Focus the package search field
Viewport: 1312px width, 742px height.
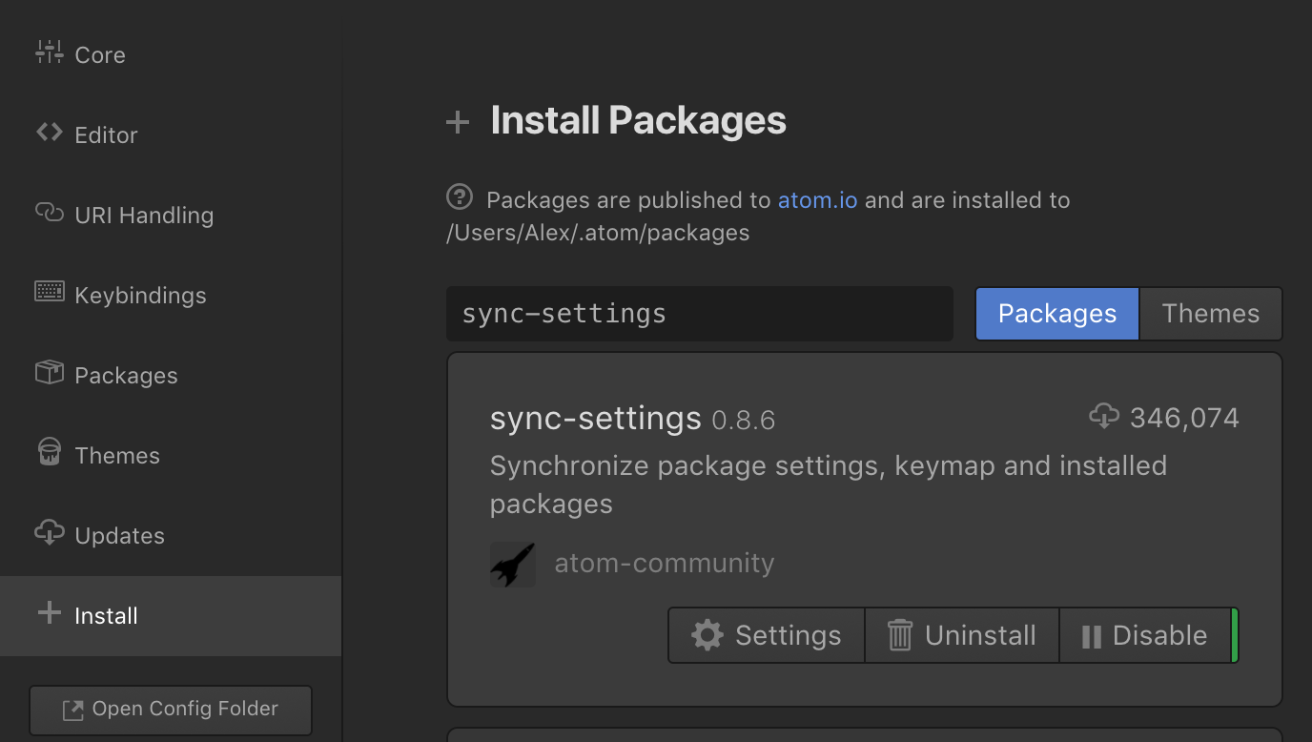click(x=700, y=314)
